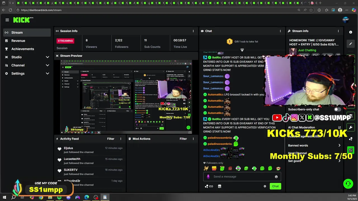Viewport: 358px width, 201px height.
Task: Insert the angry red face emote
Action: [x=230, y=168]
